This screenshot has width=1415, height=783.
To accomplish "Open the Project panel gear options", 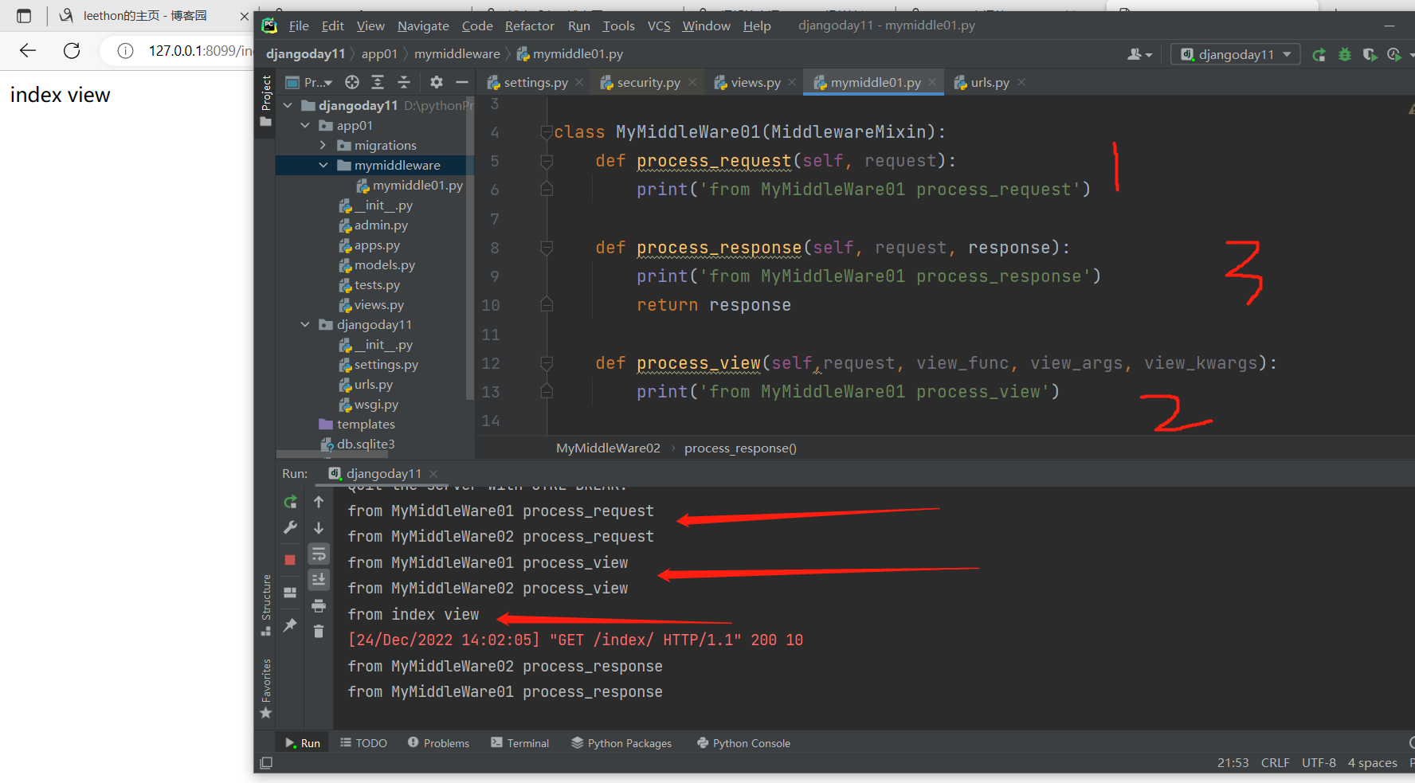I will [x=436, y=82].
